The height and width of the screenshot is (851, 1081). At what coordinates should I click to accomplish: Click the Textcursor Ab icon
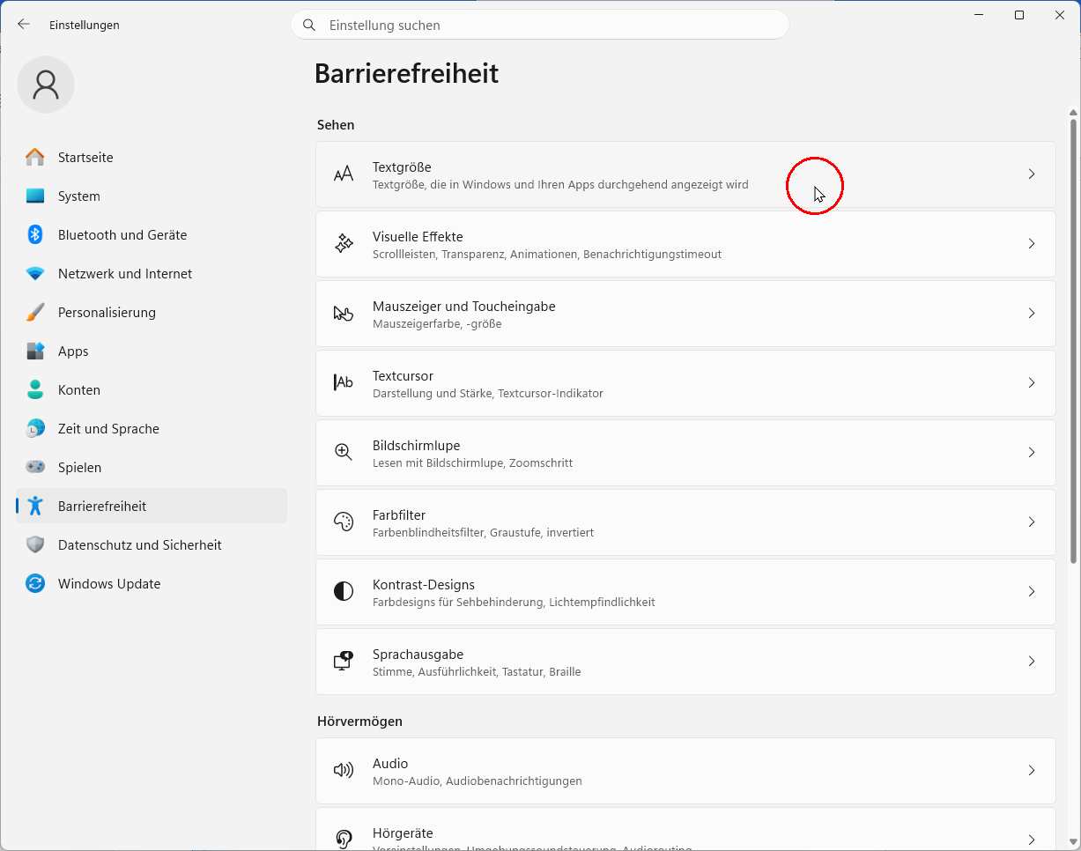coord(344,383)
